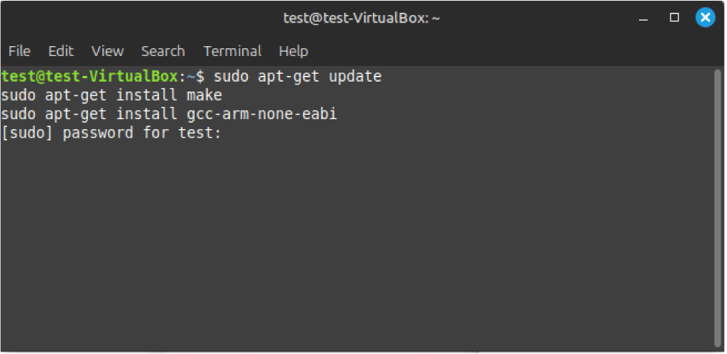Open the Search menu

coord(163,51)
